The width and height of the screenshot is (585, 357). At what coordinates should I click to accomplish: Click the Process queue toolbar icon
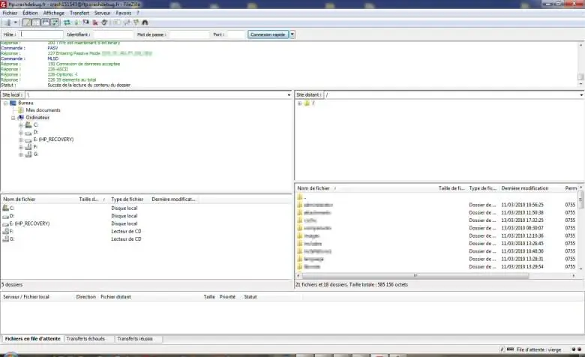pos(76,22)
